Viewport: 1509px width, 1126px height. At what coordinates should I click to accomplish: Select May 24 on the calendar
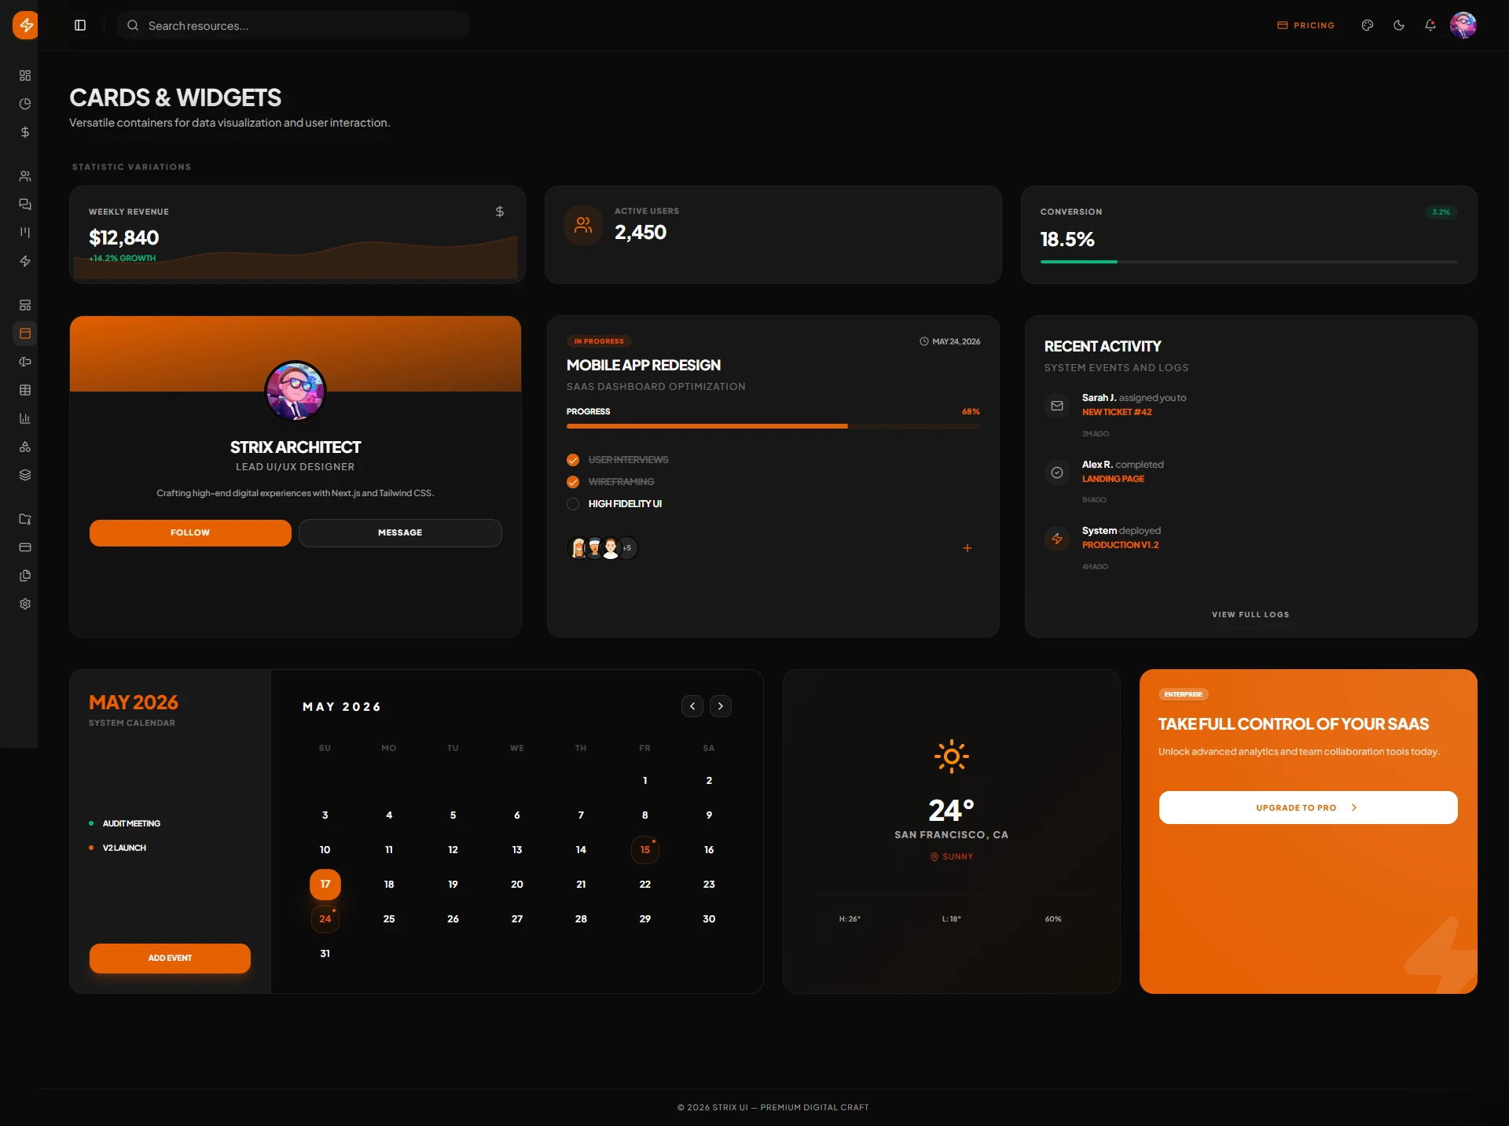coord(325,919)
